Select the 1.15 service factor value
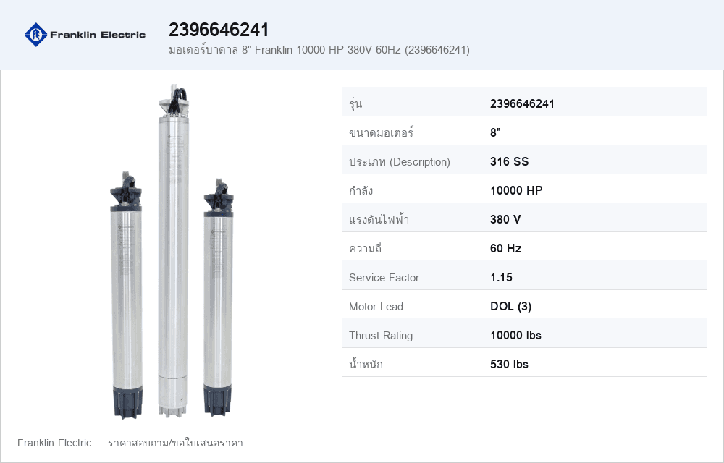The width and height of the screenshot is (724, 463). tap(501, 278)
